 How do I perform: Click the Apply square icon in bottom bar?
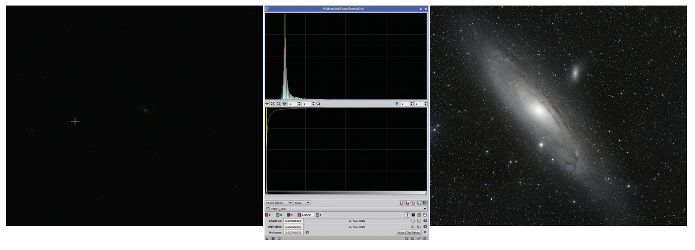tap(273, 238)
